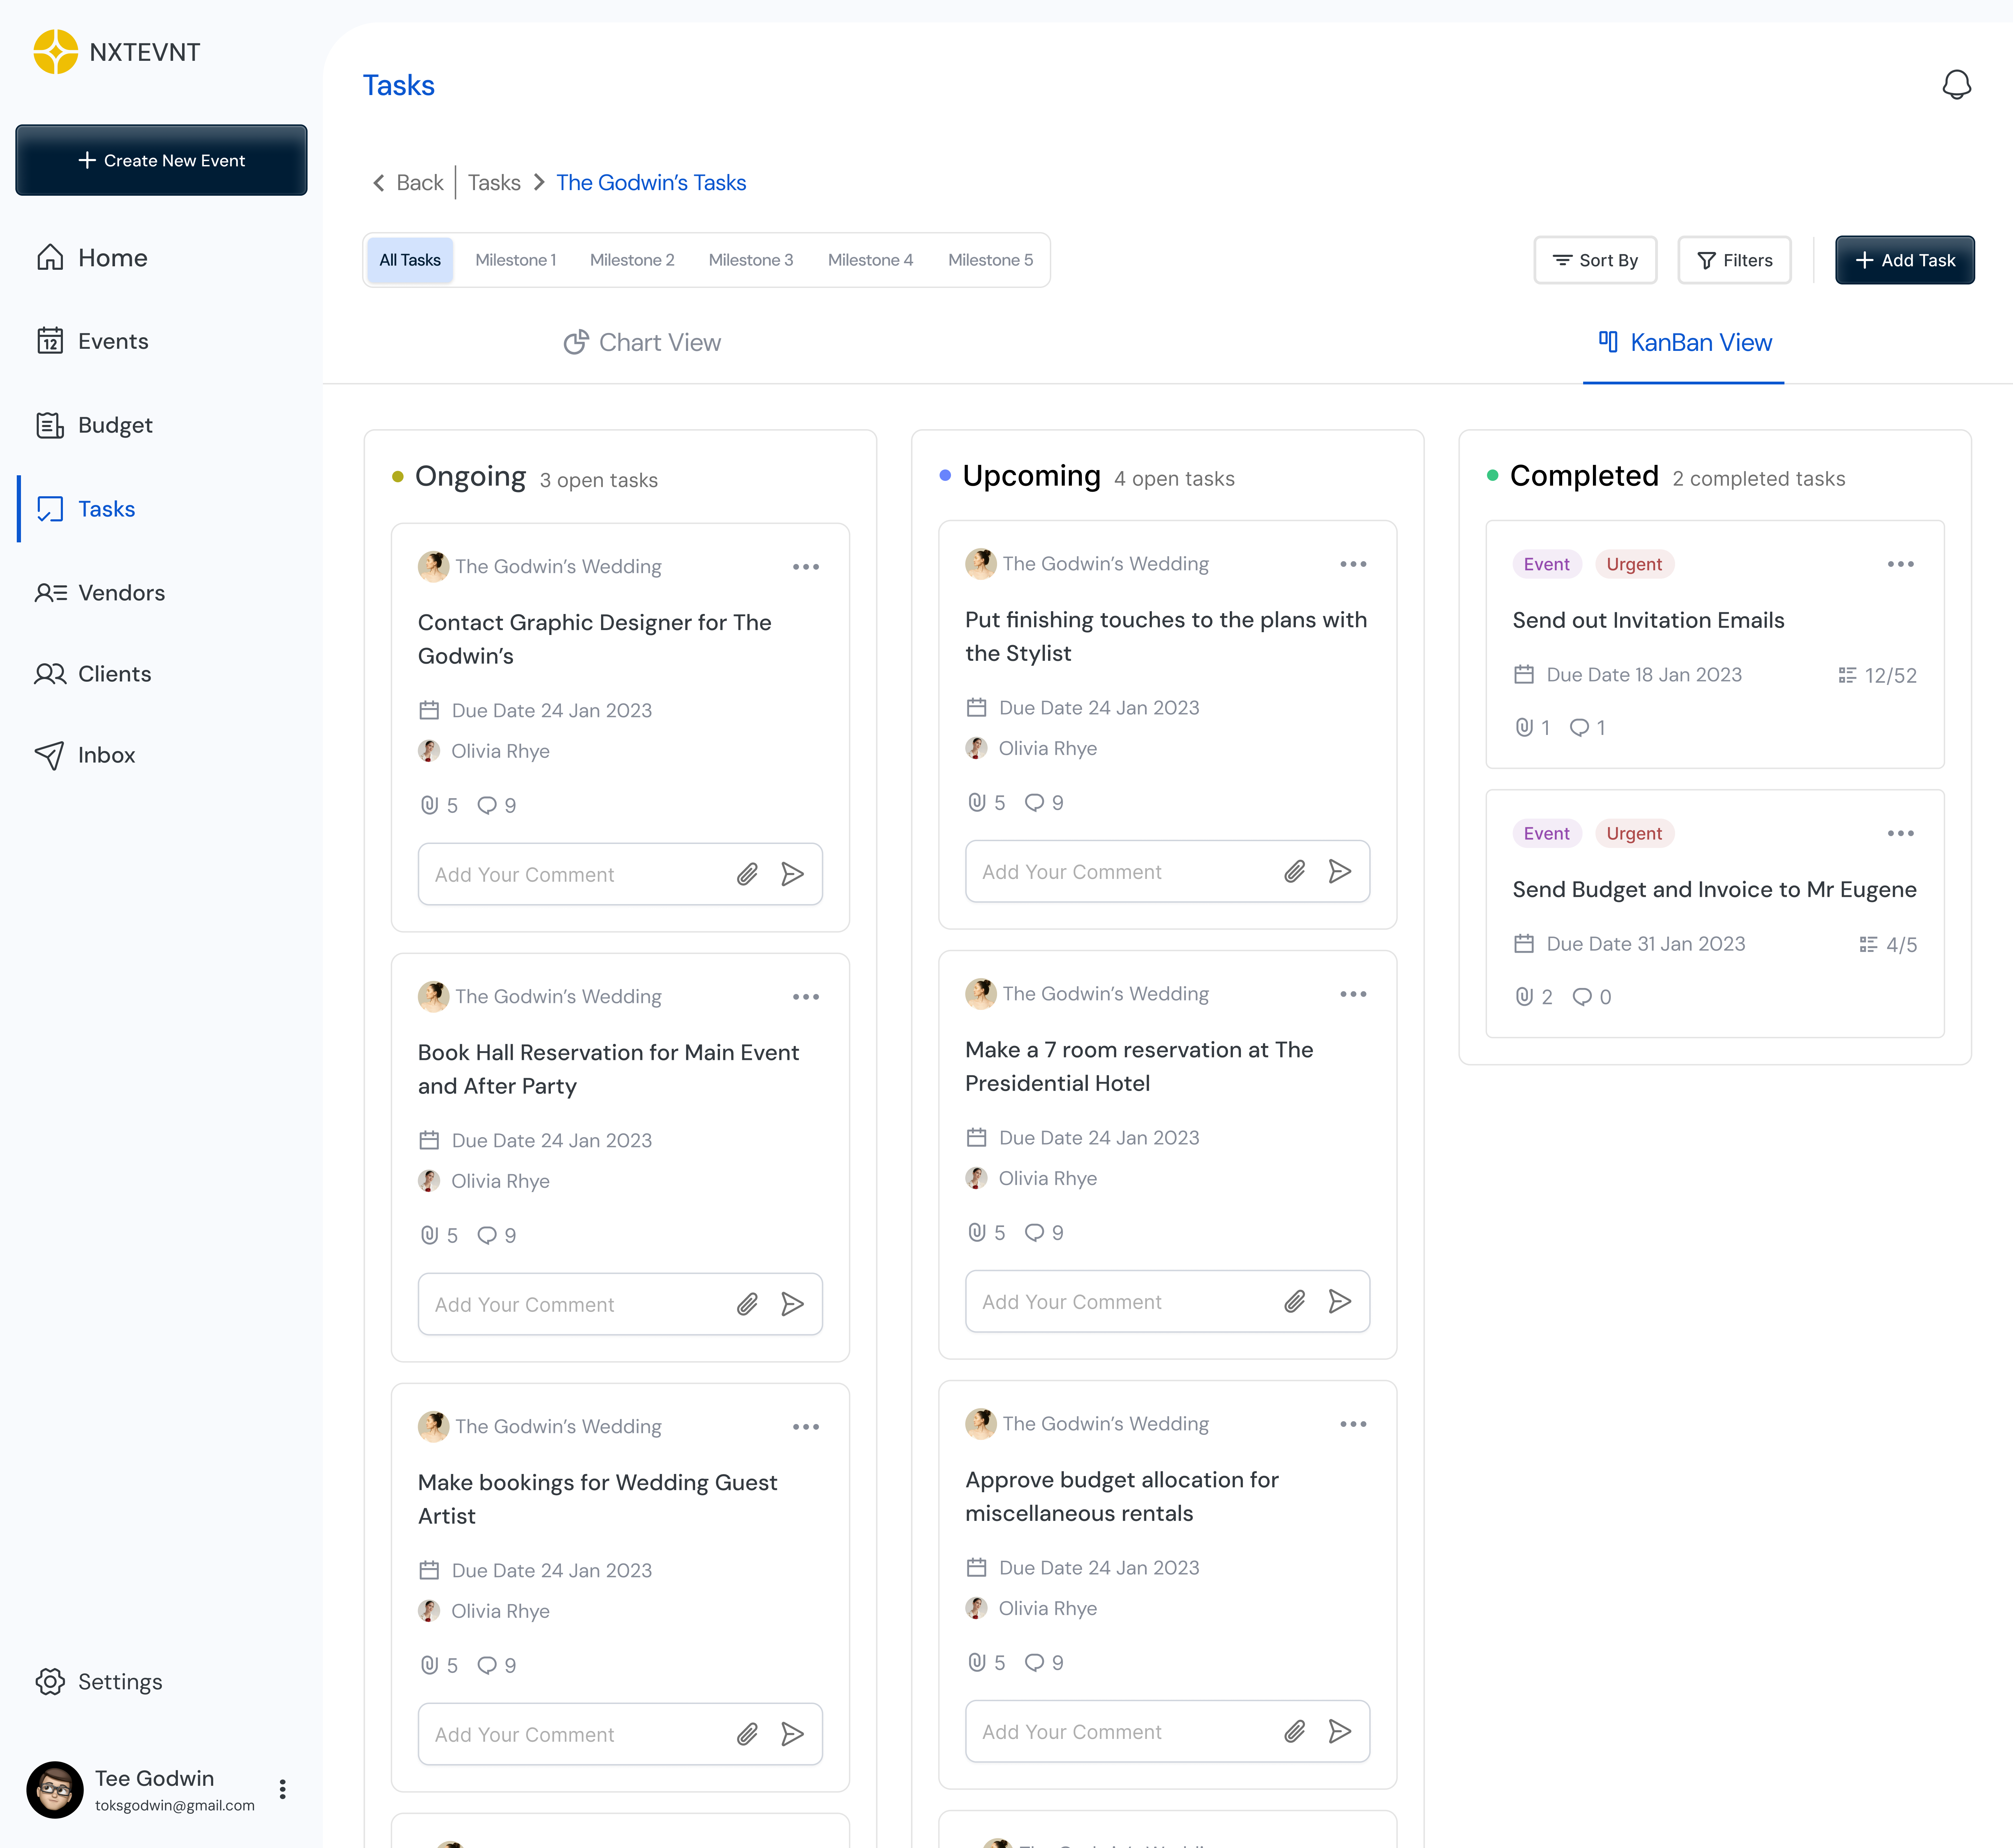Click the notification bell icon
This screenshot has height=1848, width=2013.
coord(1956,85)
